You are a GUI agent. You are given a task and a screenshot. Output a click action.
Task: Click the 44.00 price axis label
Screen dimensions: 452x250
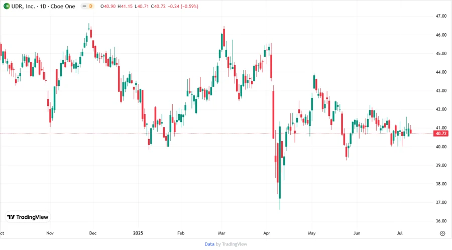coord(441,72)
